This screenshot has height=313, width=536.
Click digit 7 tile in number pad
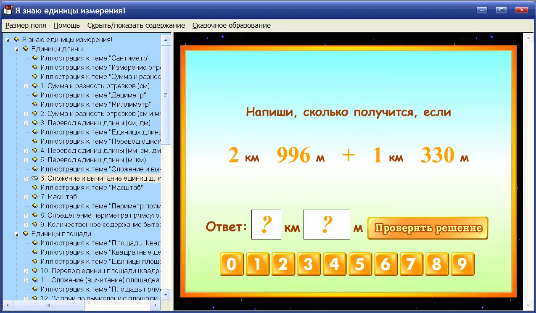tap(411, 264)
